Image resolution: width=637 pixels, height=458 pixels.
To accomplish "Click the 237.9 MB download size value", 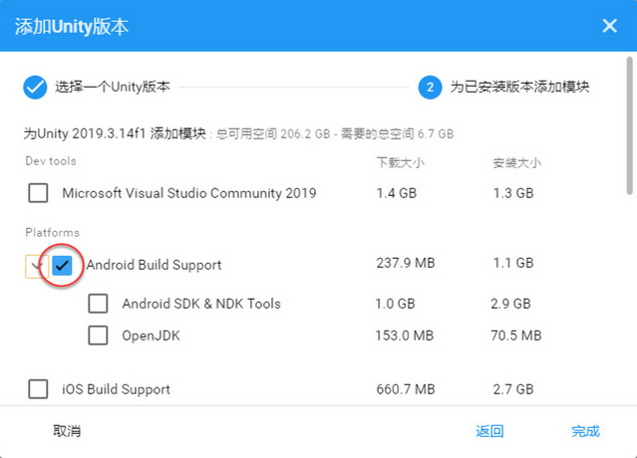I will (406, 263).
